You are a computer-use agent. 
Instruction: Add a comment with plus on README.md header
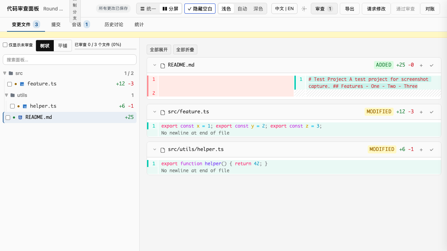pos(421,65)
